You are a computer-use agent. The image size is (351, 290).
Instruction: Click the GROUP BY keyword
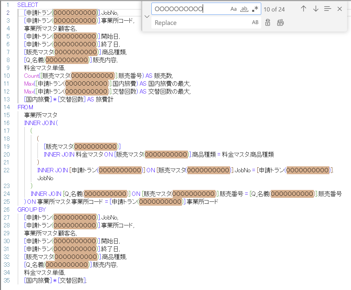click(31, 210)
